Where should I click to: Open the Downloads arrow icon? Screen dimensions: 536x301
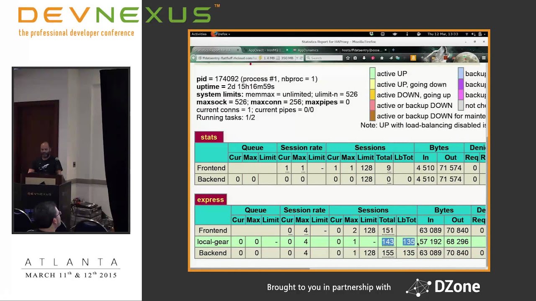pyautogui.click(x=364, y=58)
